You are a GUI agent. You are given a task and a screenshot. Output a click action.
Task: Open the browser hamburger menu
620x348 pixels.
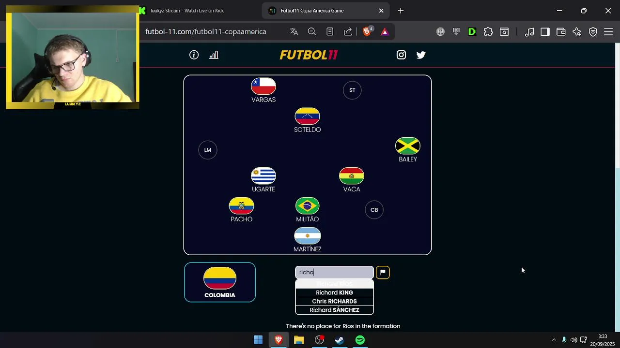[x=609, y=31]
